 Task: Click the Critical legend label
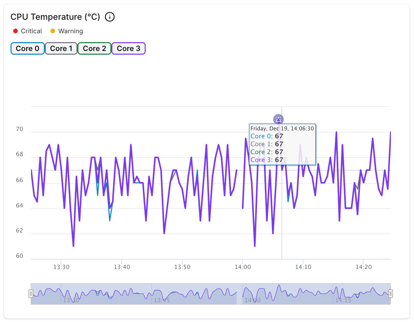pos(31,31)
